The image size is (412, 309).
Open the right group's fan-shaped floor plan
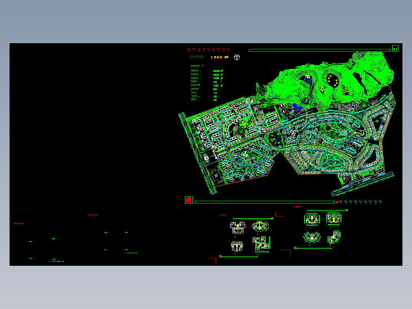tap(312, 237)
